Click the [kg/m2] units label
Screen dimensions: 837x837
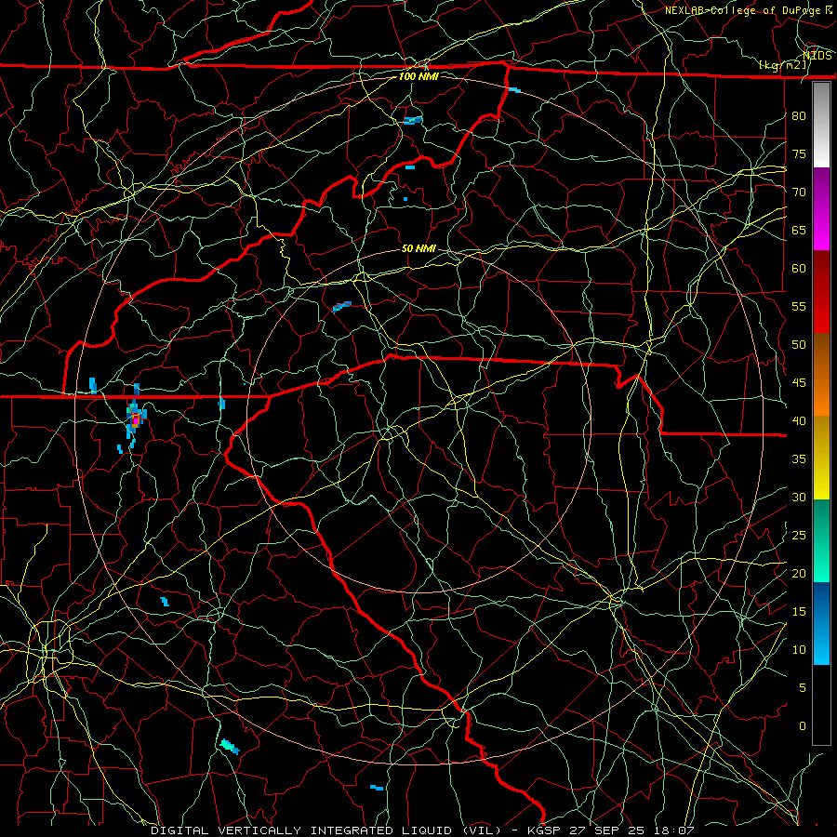[x=782, y=65]
